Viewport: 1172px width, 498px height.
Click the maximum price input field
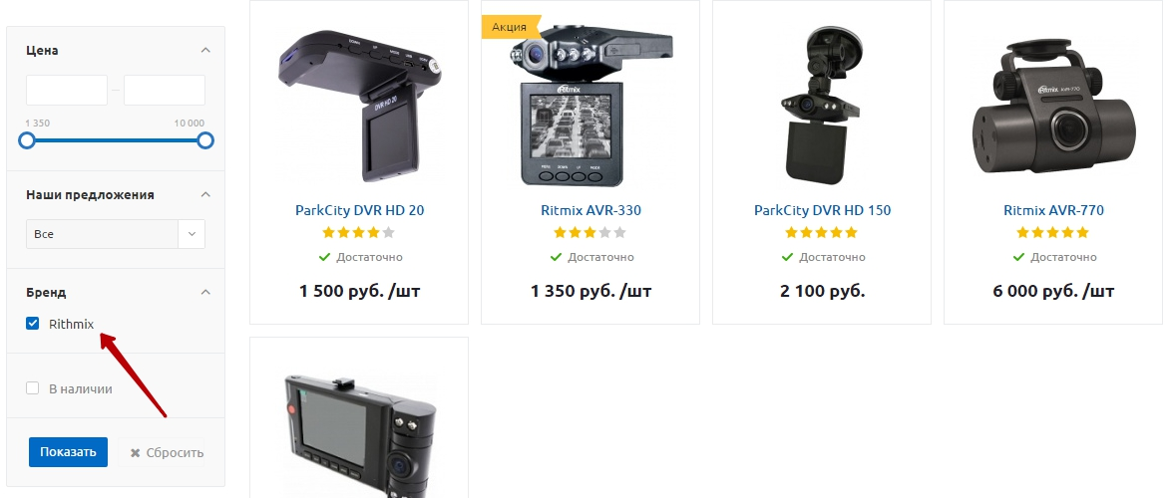(x=165, y=90)
